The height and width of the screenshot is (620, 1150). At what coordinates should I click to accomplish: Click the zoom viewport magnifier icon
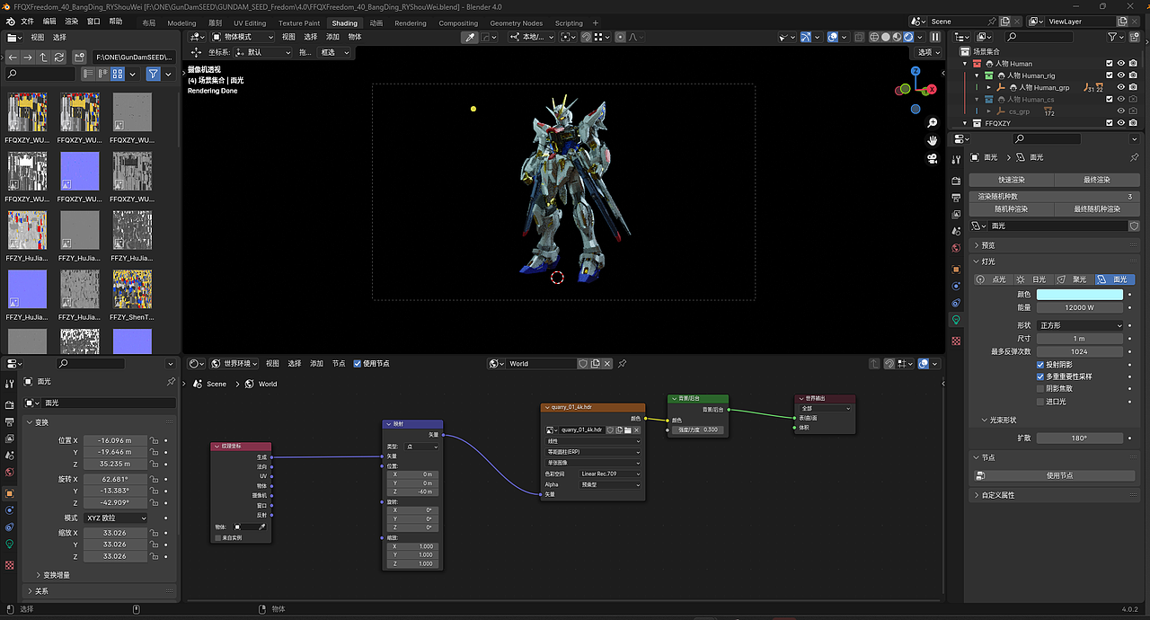coord(933,123)
